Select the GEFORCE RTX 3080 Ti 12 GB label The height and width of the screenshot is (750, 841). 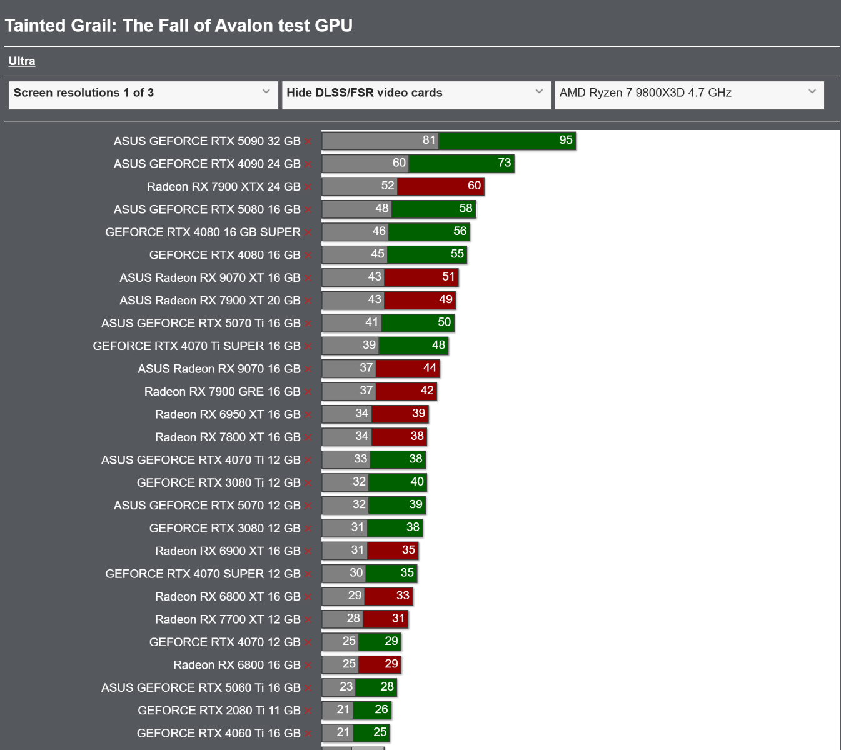coord(219,483)
